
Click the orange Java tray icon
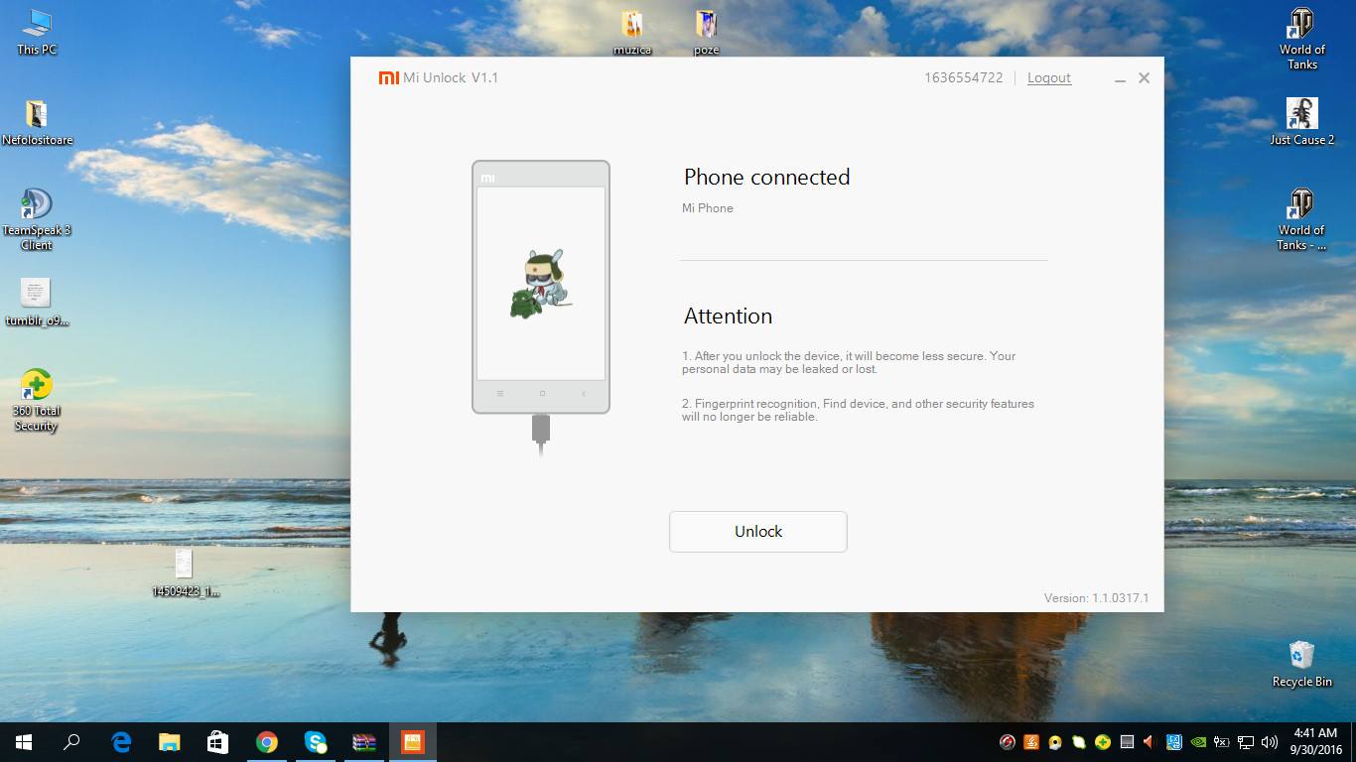pos(1031,742)
